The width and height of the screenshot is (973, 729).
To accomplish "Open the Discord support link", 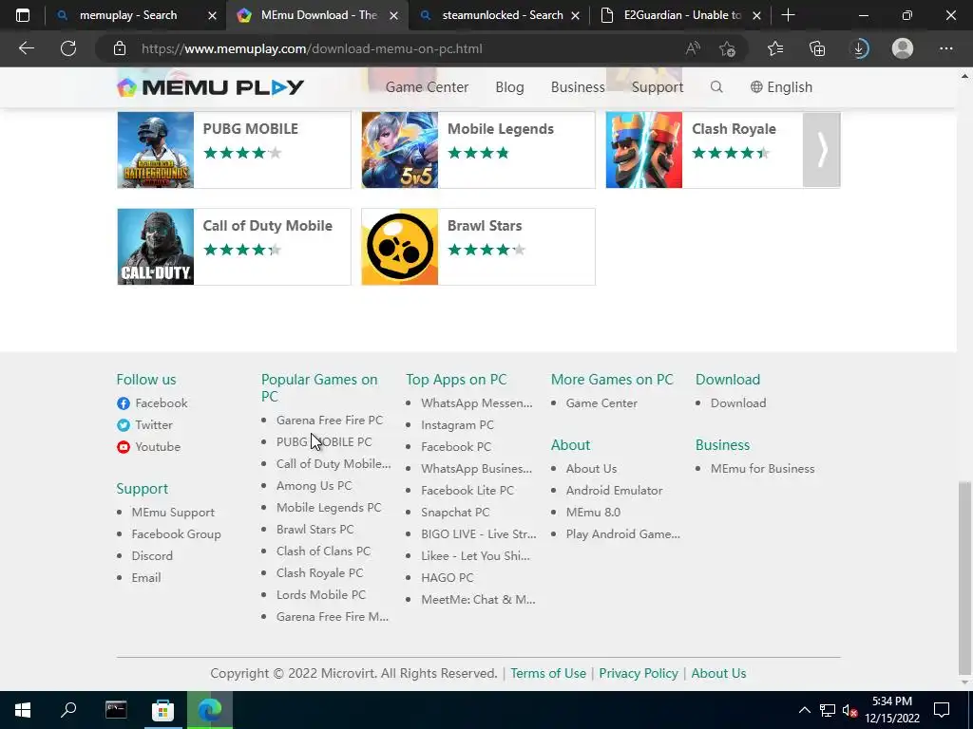I will pos(152,556).
